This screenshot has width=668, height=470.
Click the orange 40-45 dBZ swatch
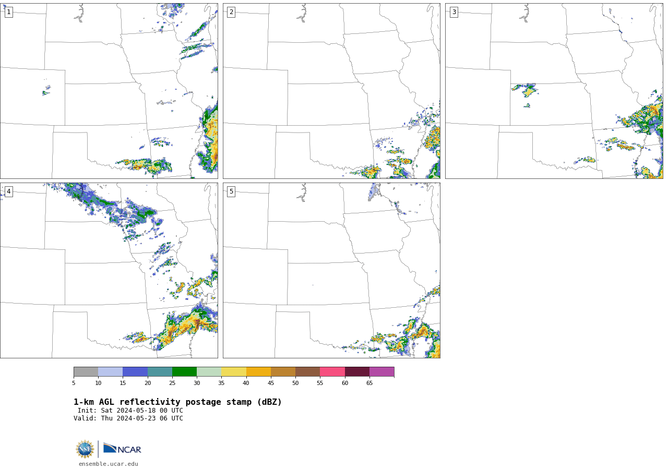(x=258, y=372)
